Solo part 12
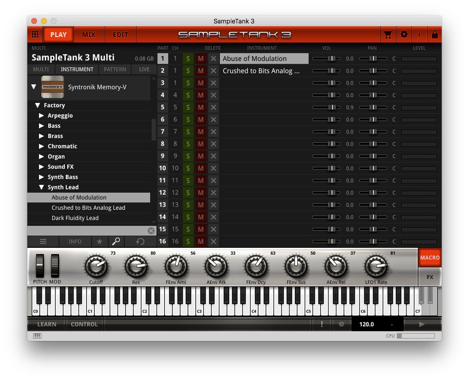 [188, 193]
